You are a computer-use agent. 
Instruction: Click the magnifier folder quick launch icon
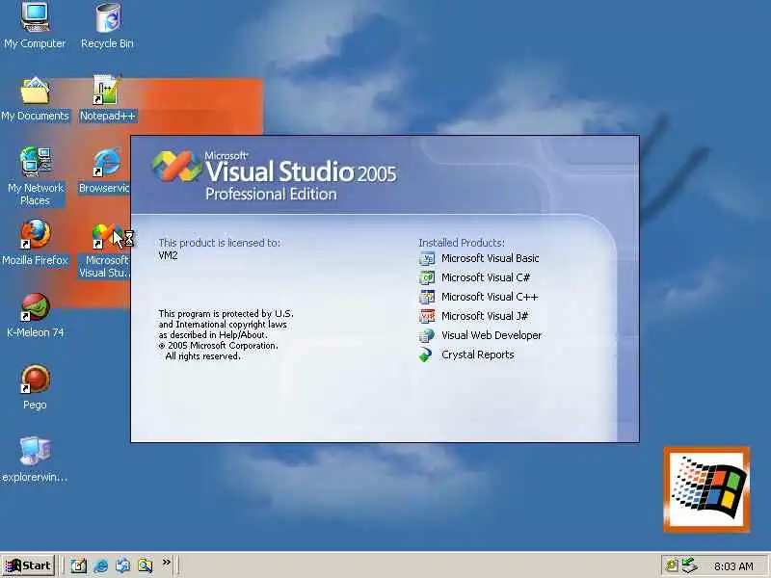[x=146, y=565]
